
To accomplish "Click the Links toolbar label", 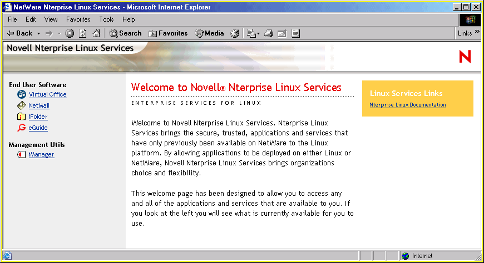I will point(465,33).
